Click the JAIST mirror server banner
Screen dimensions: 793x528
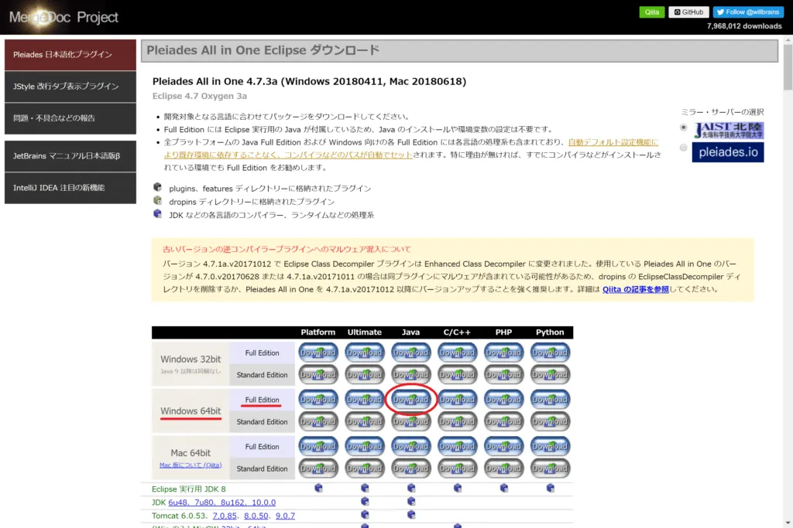tap(728, 130)
